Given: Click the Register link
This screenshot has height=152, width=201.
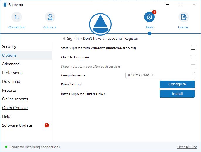Looking at the screenshot, I should (131, 39).
